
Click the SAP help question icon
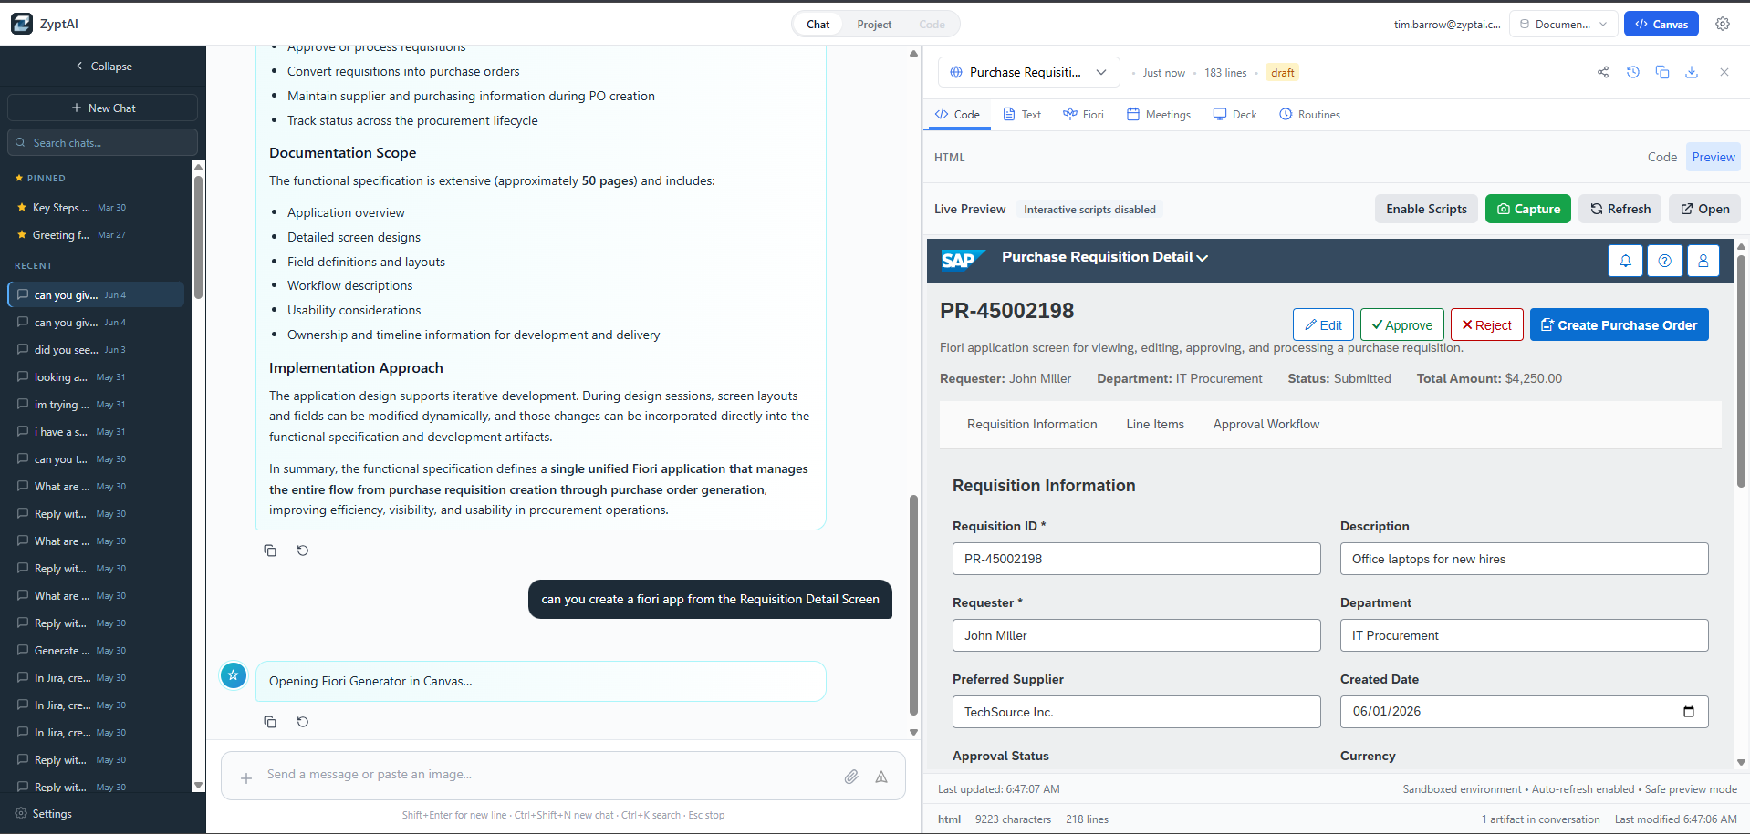(1664, 261)
